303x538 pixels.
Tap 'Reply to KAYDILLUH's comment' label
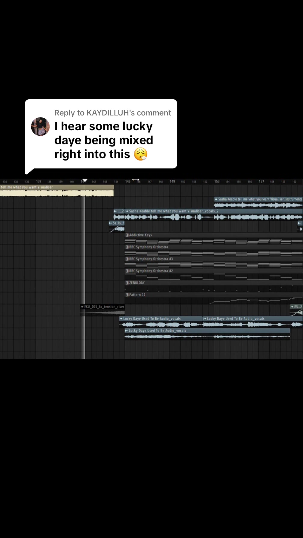coord(113,113)
